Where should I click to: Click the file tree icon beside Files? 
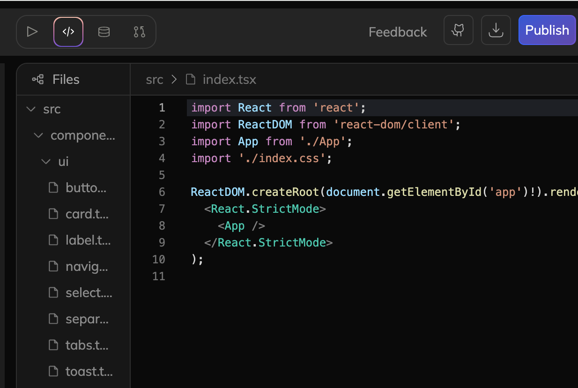pyautogui.click(x=38, y=79)
